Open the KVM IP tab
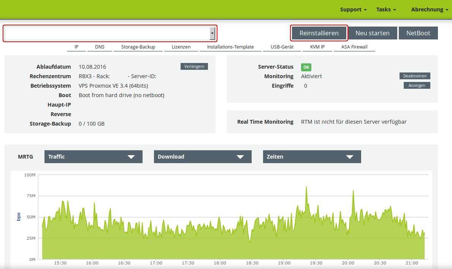 (317, 47)
